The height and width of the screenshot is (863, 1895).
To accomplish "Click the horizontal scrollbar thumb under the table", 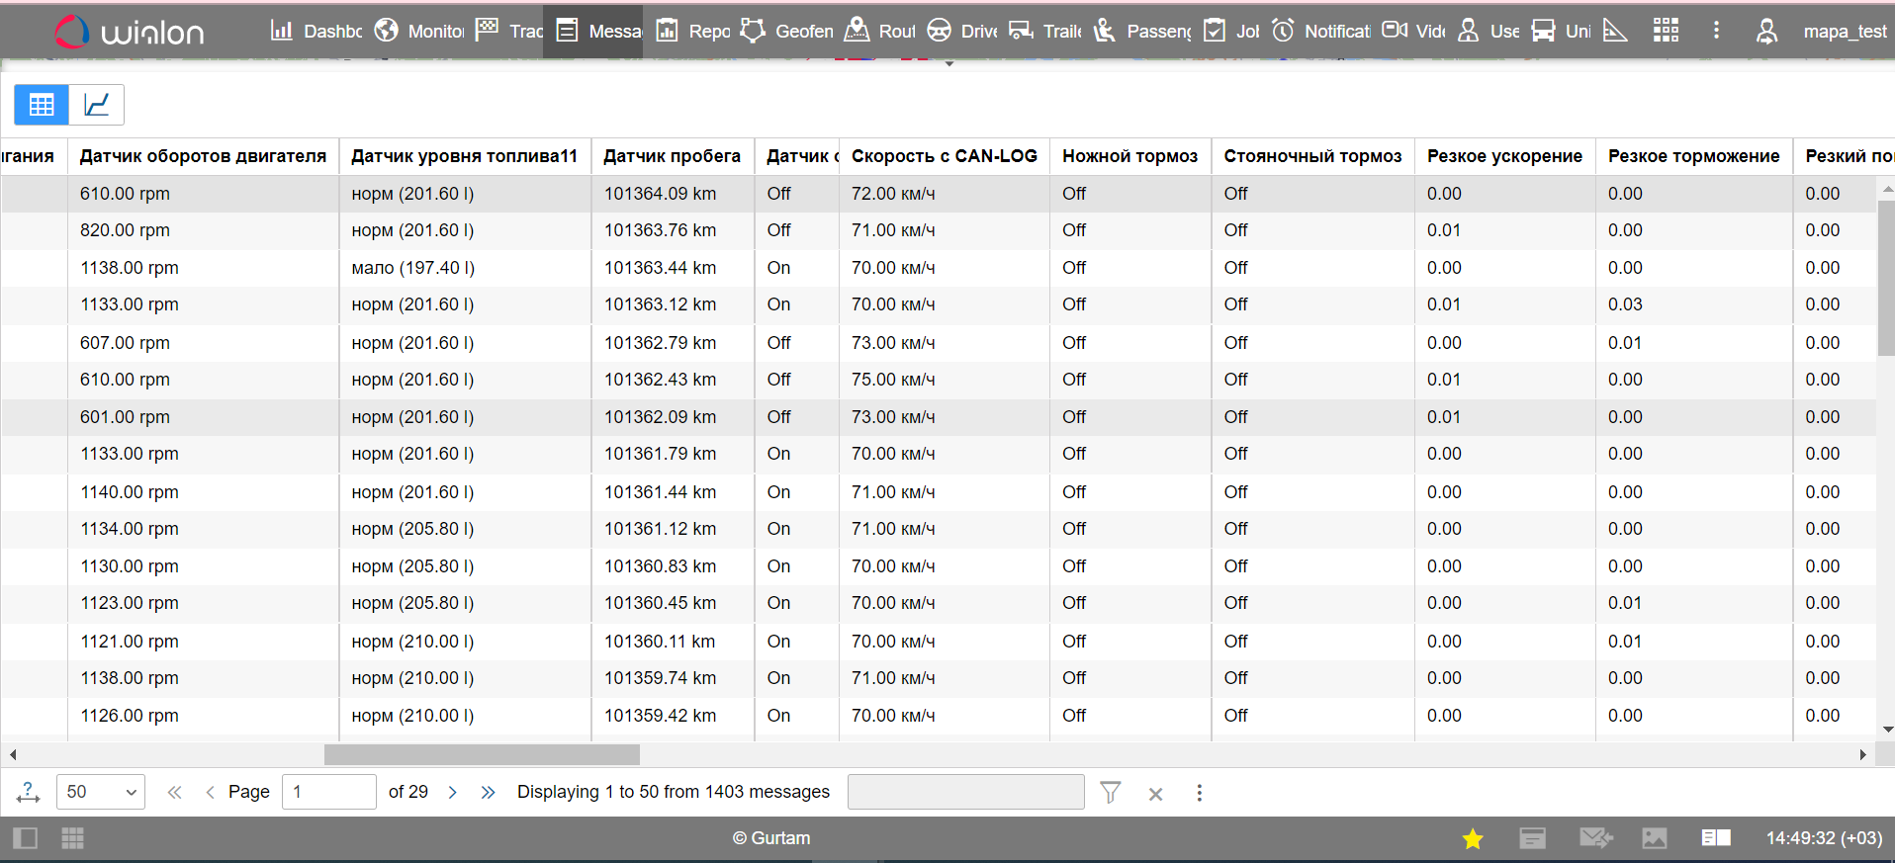I will [482, 754].
